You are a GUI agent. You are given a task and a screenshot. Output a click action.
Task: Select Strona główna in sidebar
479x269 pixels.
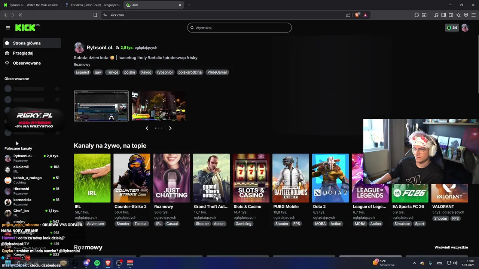click(x=32, y=43)
